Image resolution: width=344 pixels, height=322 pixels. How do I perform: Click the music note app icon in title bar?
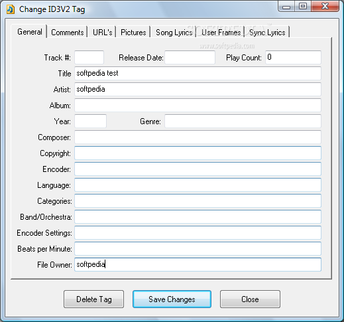11,9
